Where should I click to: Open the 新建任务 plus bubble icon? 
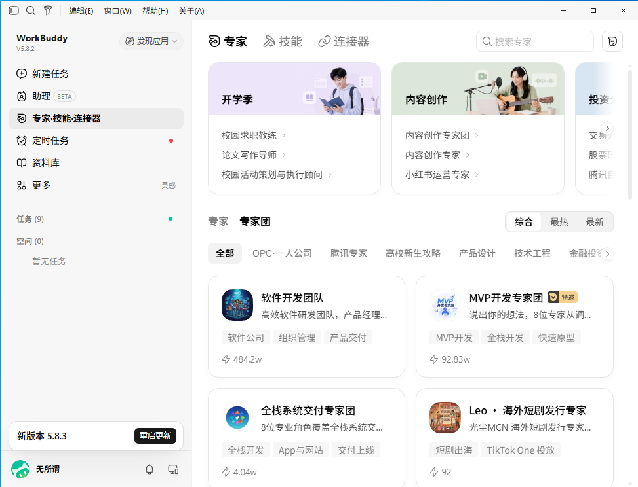coord(22,74)
